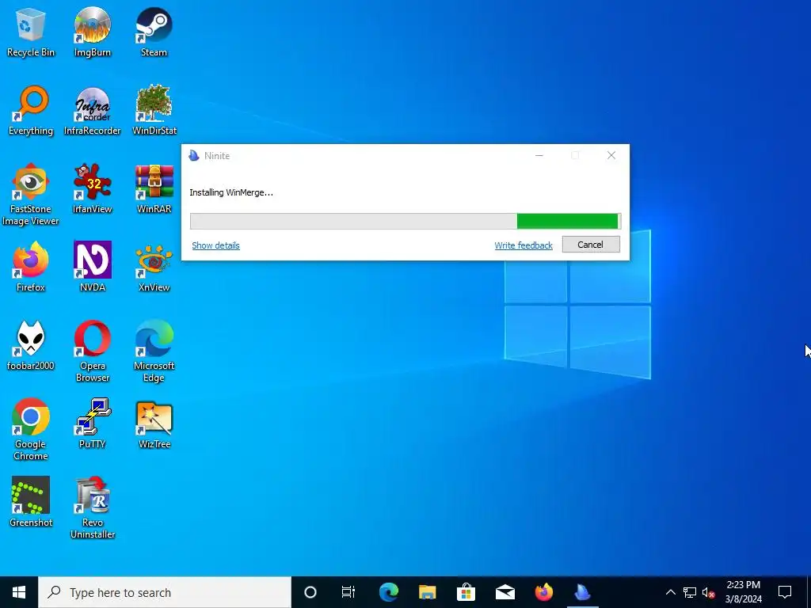Select the Opera Browser desktop shortcut
The height and width of the screenshot is (608, 811).
93,351
